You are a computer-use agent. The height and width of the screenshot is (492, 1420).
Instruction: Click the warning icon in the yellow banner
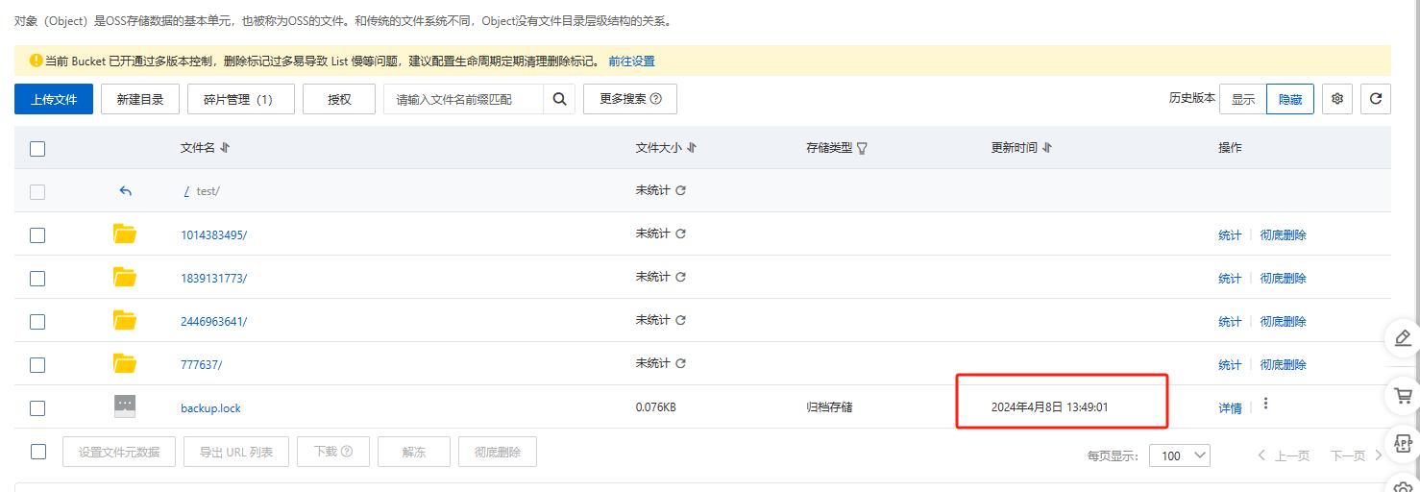37,61
